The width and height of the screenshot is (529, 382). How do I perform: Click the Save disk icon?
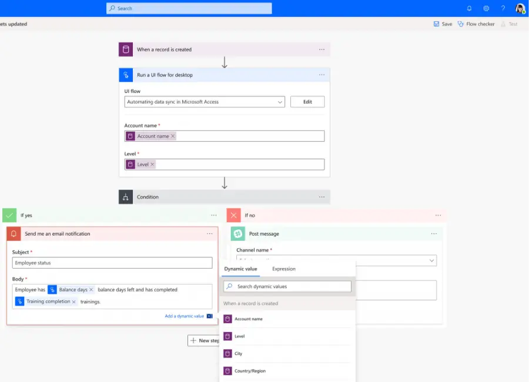click(x=436, y=24)
